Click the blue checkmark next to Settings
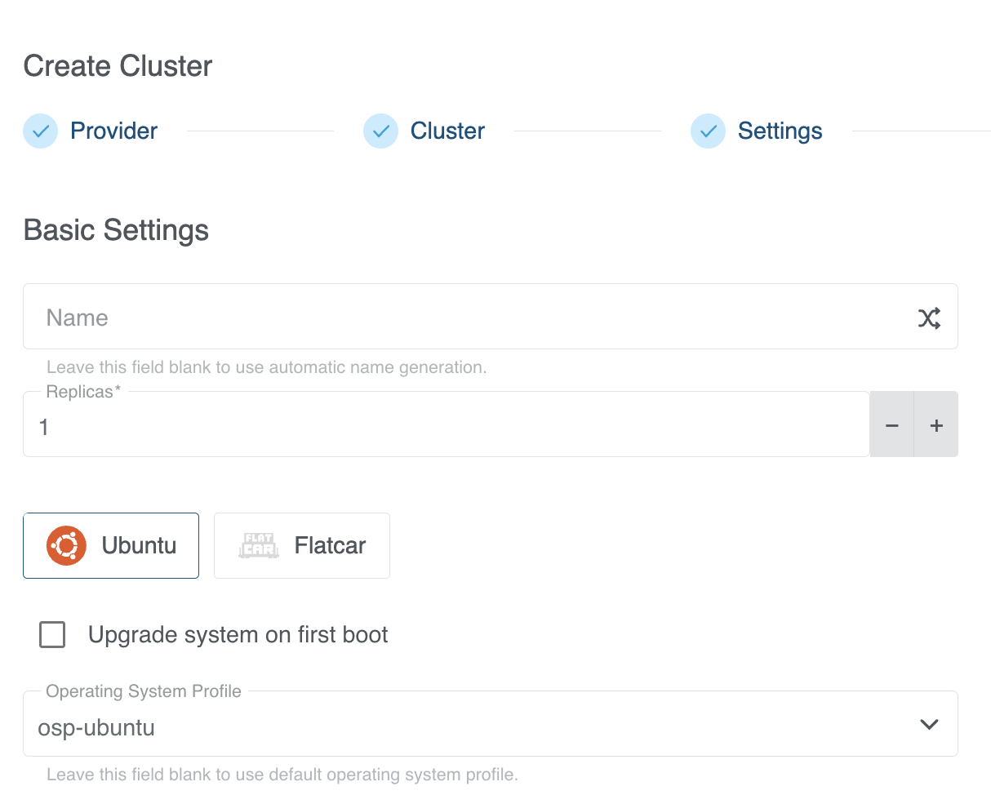 pyautogui.click(x=707, y=131)
